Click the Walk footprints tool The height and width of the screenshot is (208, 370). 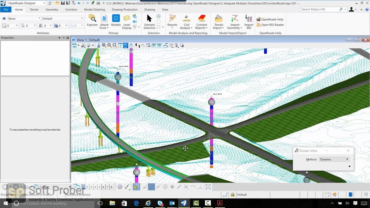pyautogui.click(x=138, y=45)
